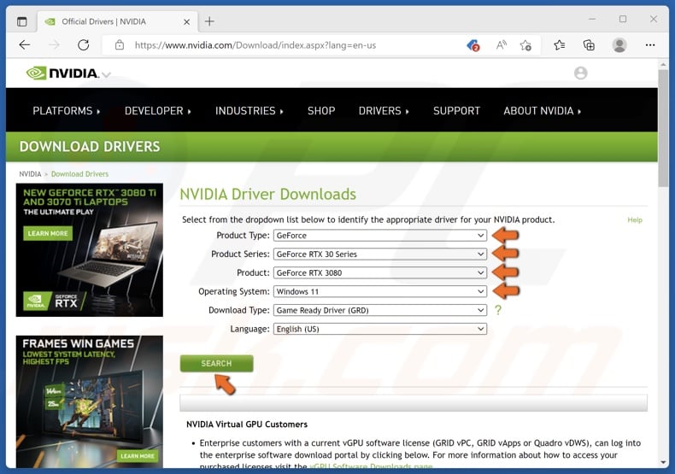
Task: View site information lock icon
Action: 120,44
